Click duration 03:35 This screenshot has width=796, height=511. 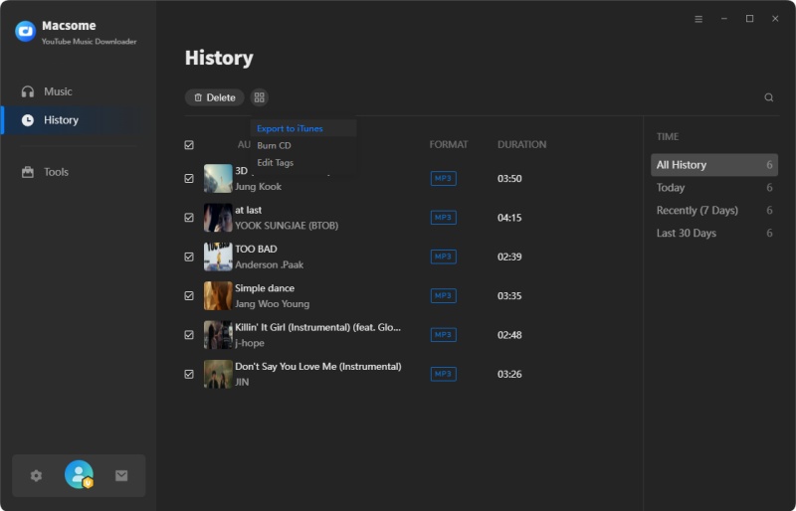[x=509, y=296]
